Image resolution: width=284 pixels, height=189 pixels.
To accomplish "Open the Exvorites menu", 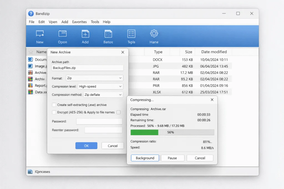I will click(x=79, y=22).
